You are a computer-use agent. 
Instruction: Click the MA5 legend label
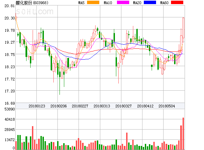(81, 3)
